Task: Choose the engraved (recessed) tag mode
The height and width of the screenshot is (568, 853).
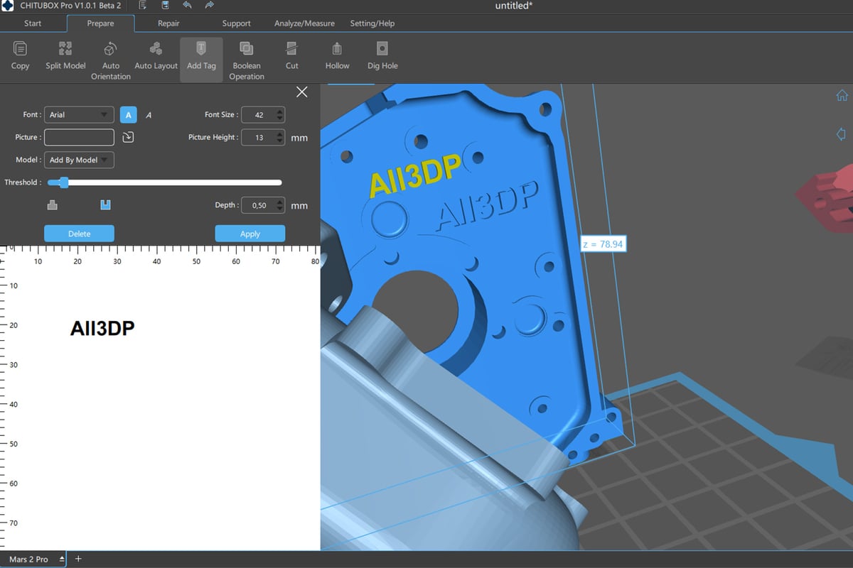Action: [x=106, y=205]
